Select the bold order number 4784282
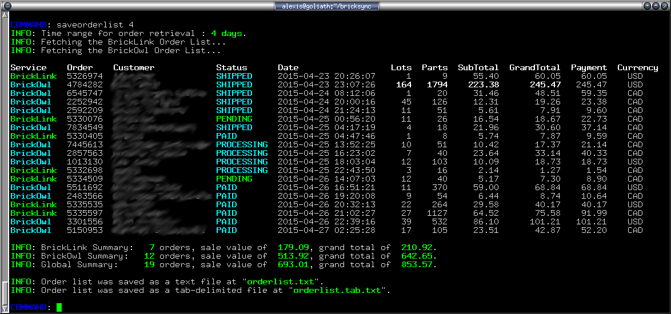 tap(85, 84)
